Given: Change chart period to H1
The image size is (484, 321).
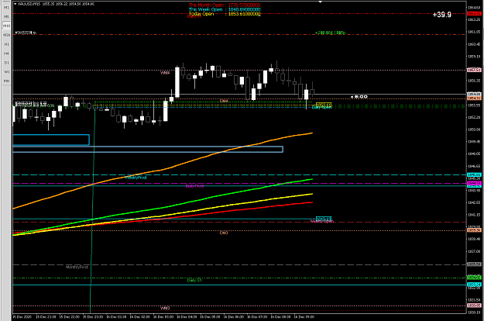Looking at the screenshot, I should pos(6,44).
